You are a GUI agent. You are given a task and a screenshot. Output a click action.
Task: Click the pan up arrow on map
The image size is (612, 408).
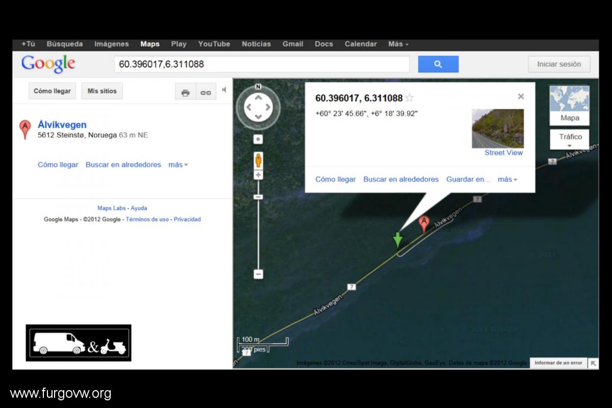tap(259, 97)
